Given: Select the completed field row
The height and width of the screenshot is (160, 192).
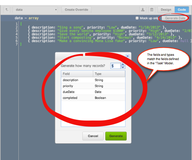Looking at the screenshot, I should click(93, 98).
